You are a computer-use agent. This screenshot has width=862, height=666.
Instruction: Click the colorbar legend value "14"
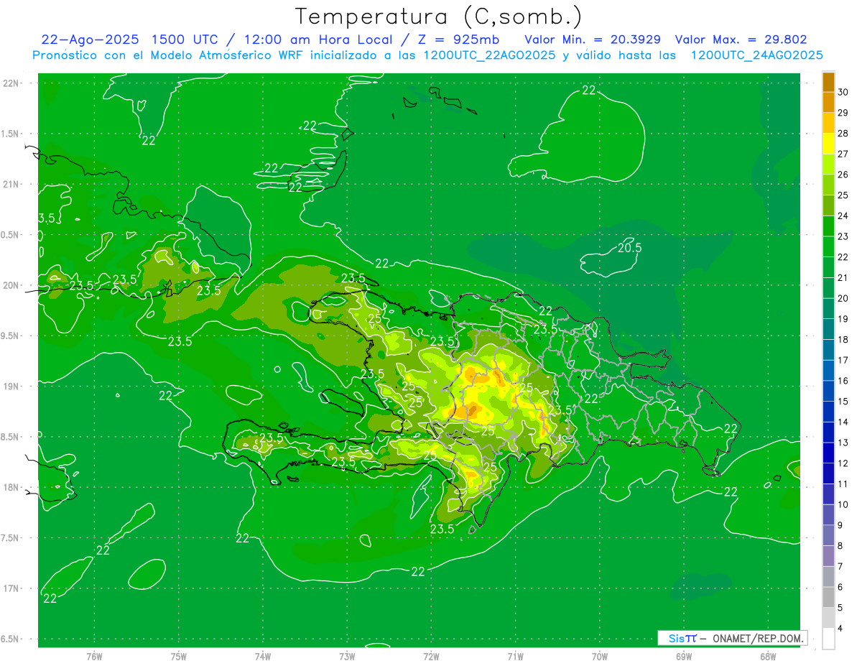tap(843, 422)
